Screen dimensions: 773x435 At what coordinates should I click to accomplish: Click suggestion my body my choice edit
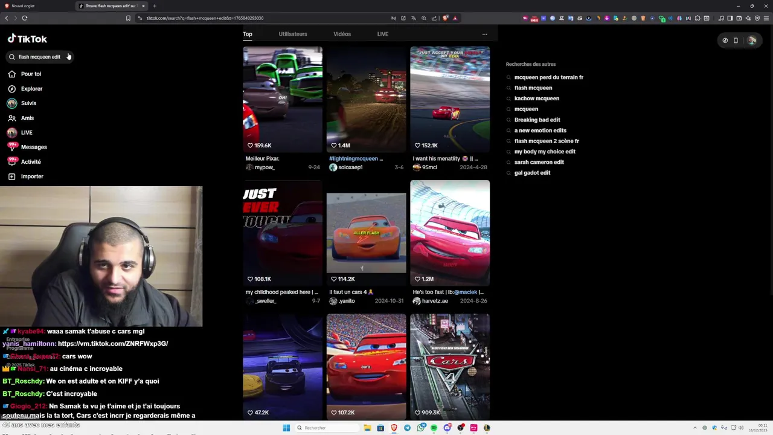545,152
